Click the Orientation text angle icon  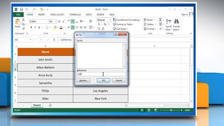click(81, 21)
